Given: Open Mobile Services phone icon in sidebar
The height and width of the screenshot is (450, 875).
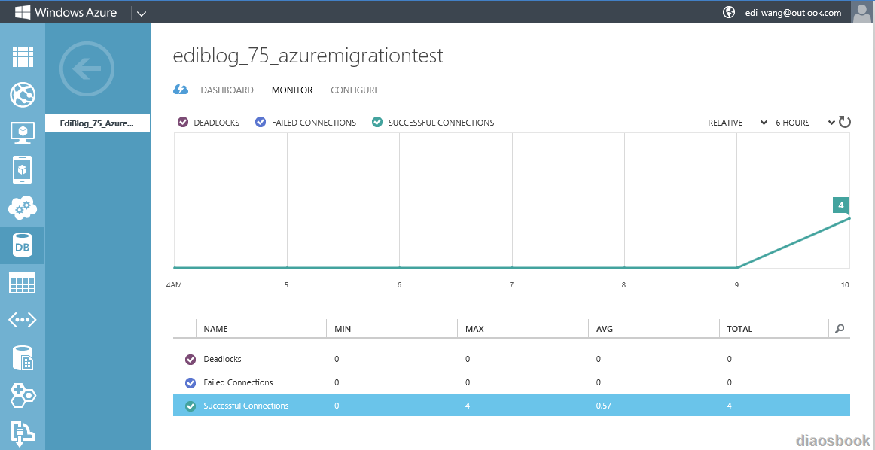Looking at the screenshot, I should click(23, 169).
